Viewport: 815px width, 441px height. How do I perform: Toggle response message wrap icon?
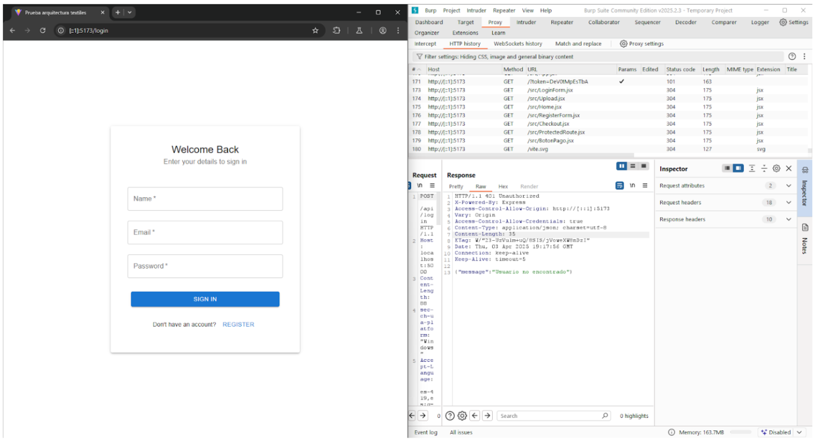tap(619, 185)
